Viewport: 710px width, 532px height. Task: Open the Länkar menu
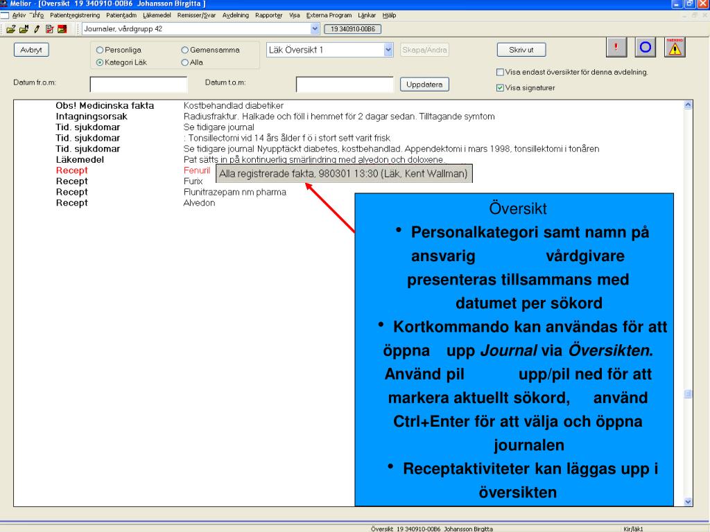coord(367,15)
